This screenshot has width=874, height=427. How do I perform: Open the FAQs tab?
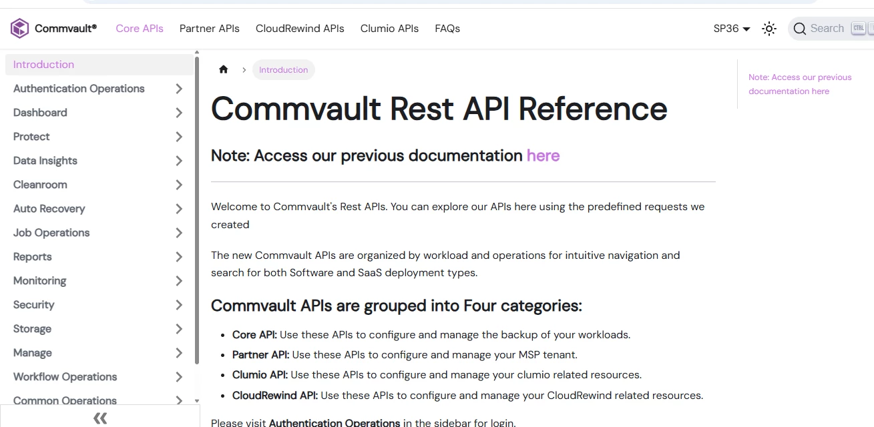coord(447,29)
